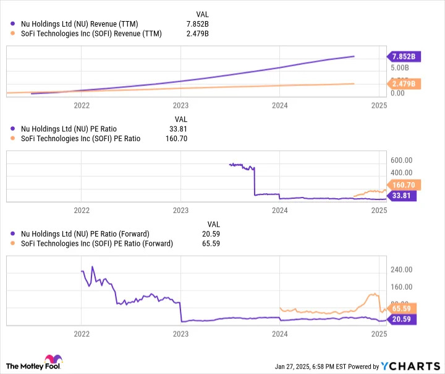445x374 pixels.
Task: Select Nu Holdings PE Ratio (Forward) label
Action: (x=85, y=234)
